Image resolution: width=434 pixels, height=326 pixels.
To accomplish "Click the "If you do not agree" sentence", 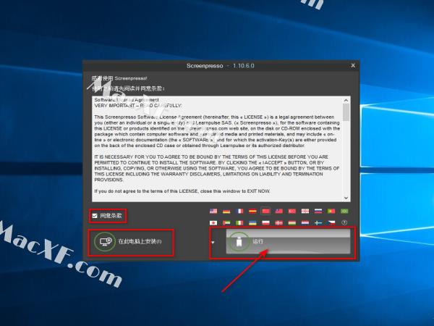I will click(x=182, y=191).
